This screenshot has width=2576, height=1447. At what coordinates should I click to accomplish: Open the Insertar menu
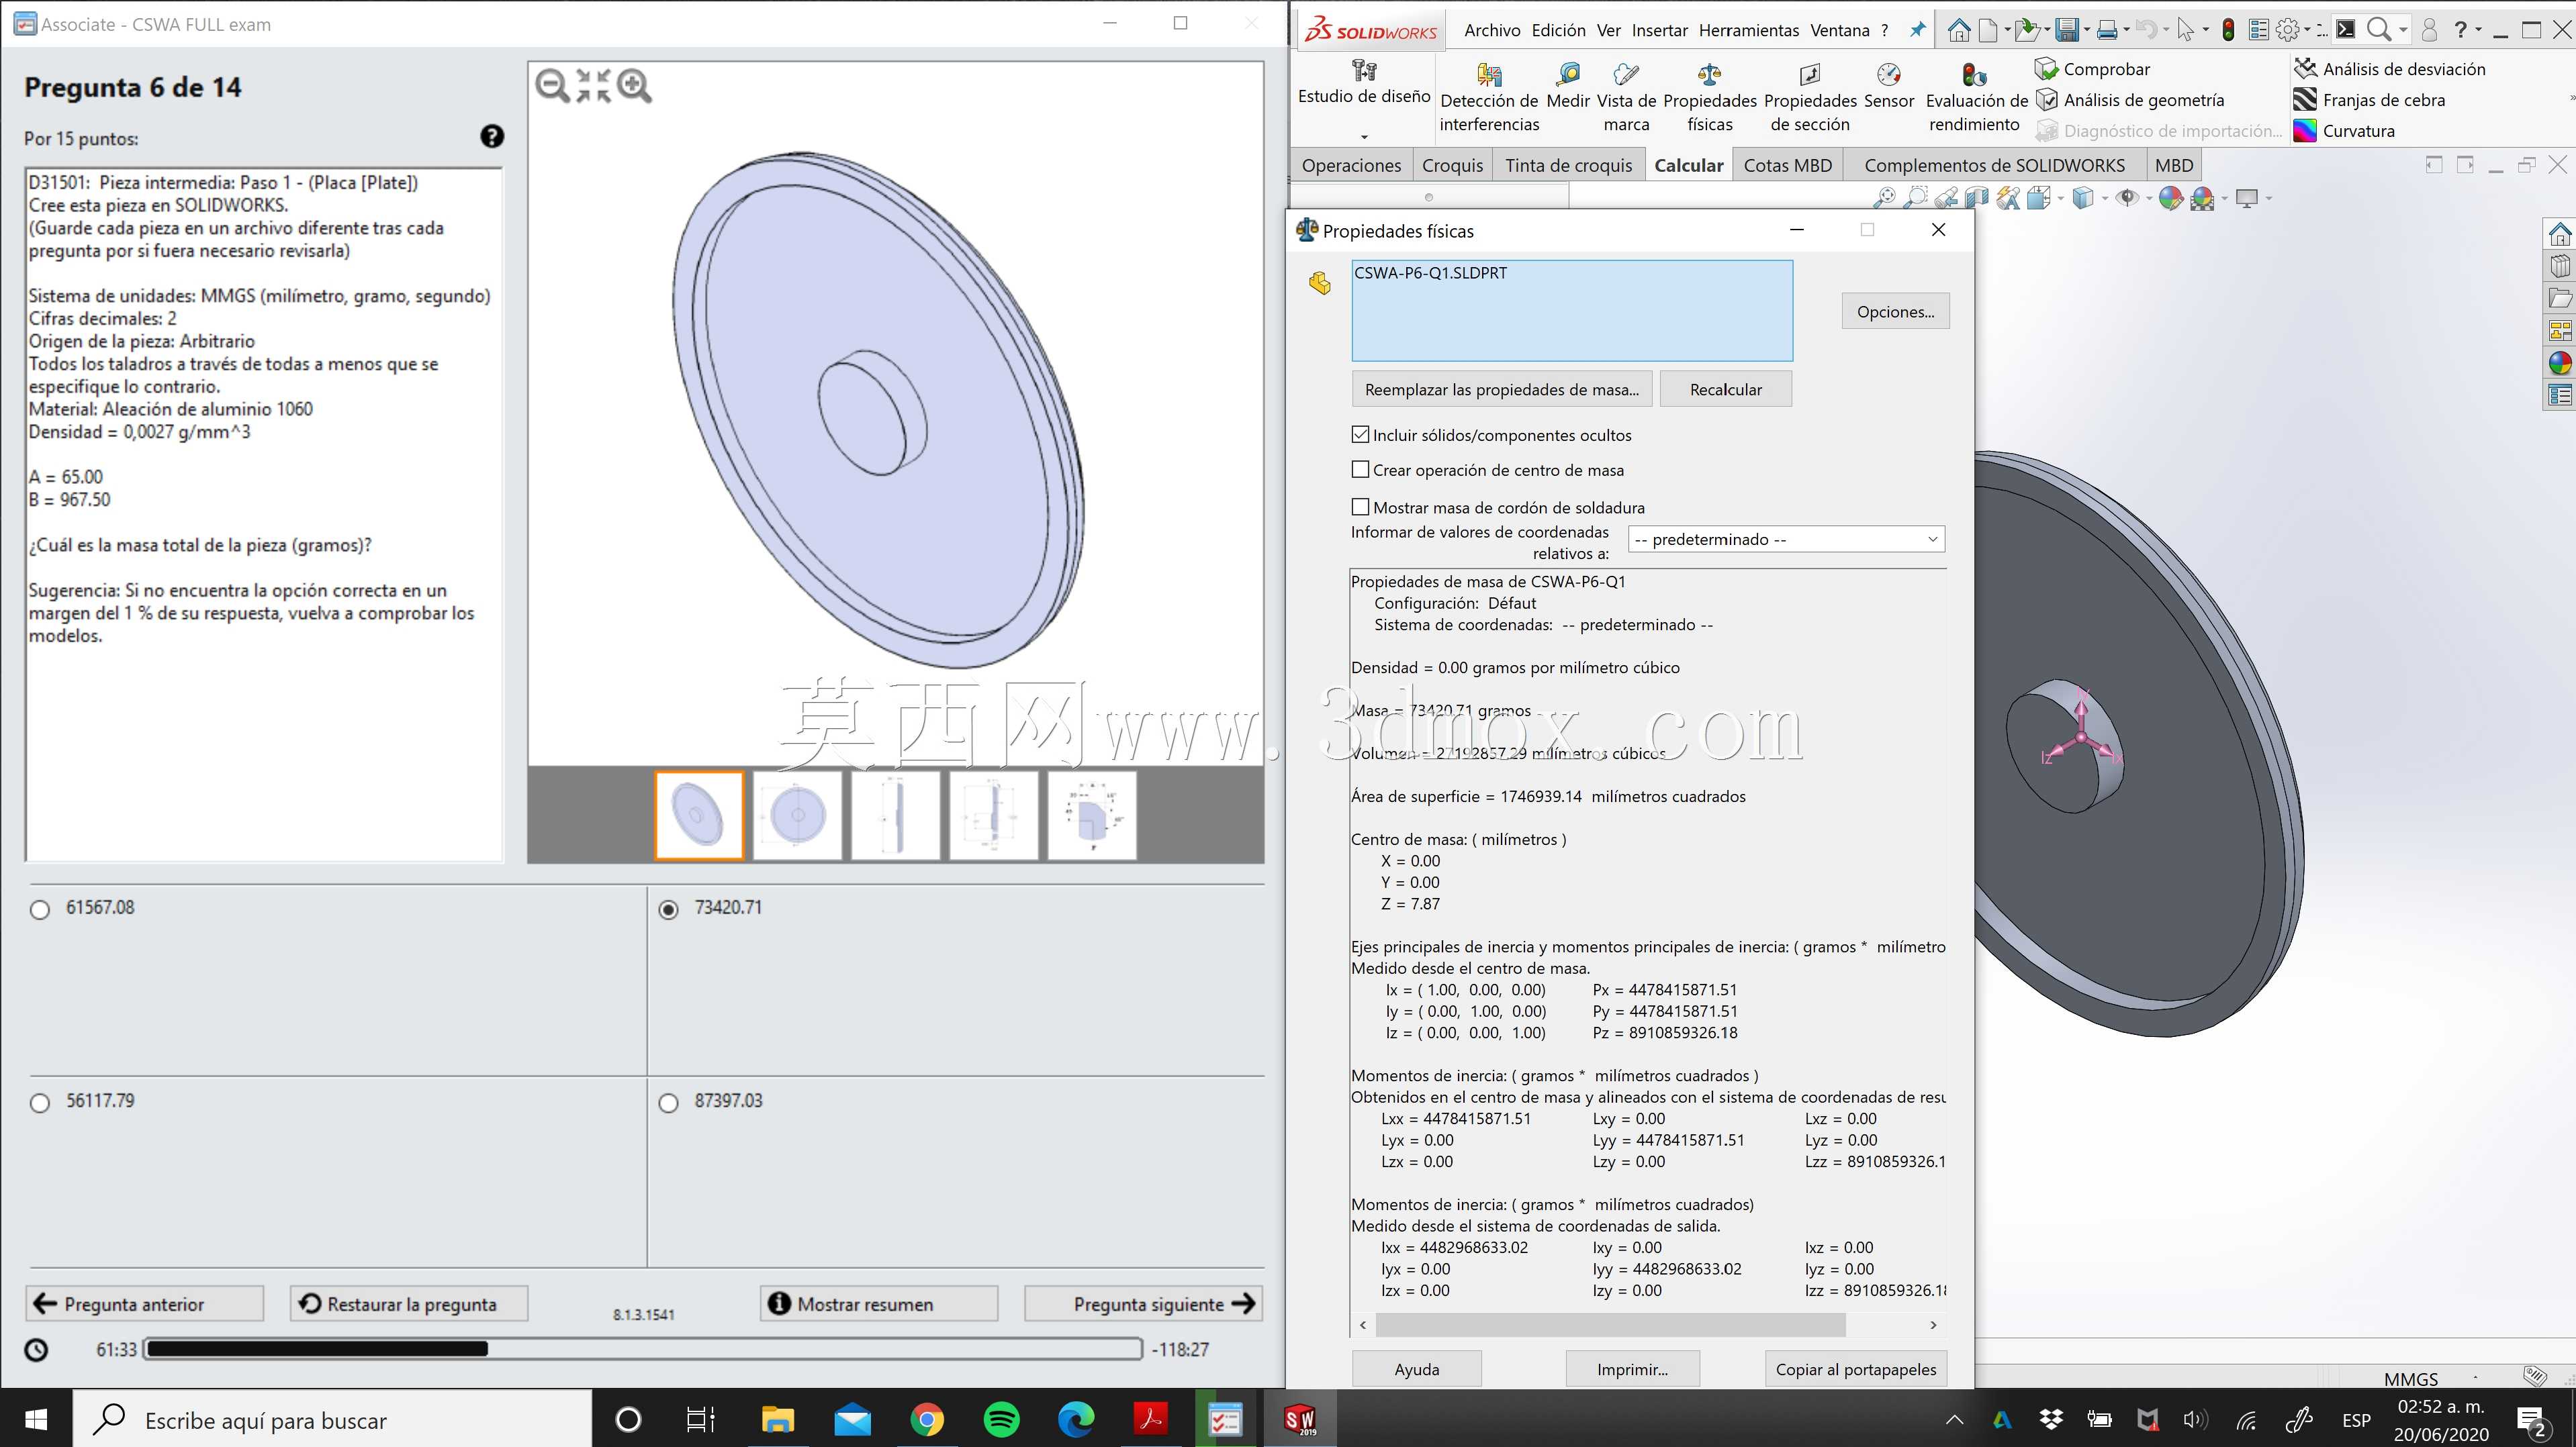coord(1660,30)
